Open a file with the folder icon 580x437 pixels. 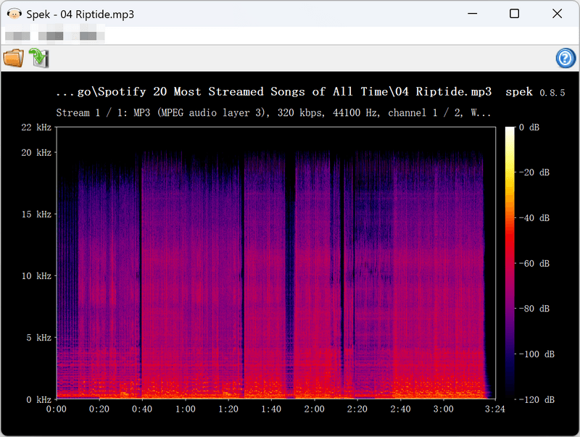pos(14,58)
